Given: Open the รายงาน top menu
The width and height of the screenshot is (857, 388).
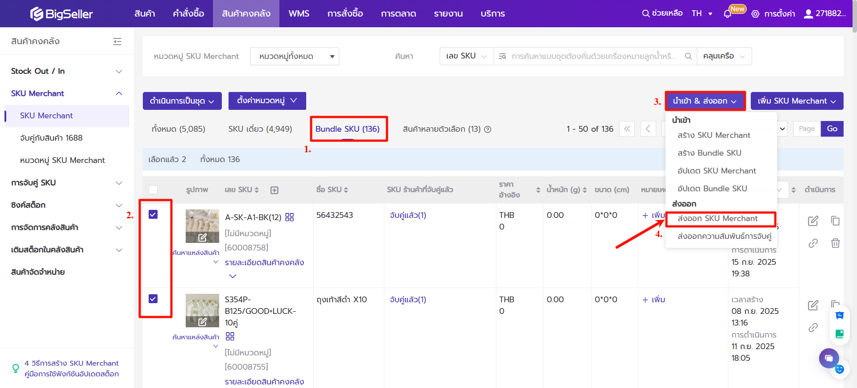Looking at the screenshot, I should point(448,13).
